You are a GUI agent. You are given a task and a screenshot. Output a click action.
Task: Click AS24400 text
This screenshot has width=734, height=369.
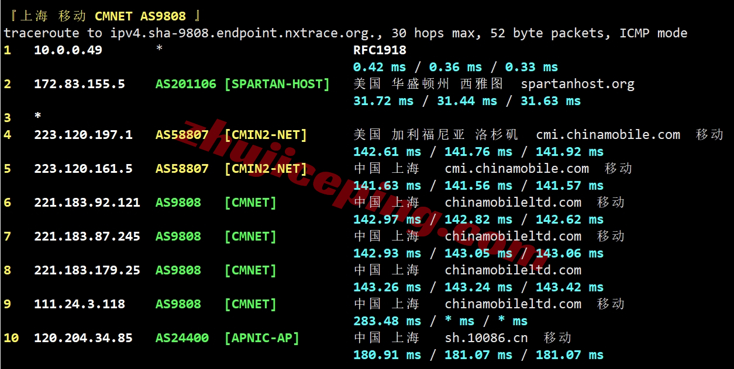[182, 338]
